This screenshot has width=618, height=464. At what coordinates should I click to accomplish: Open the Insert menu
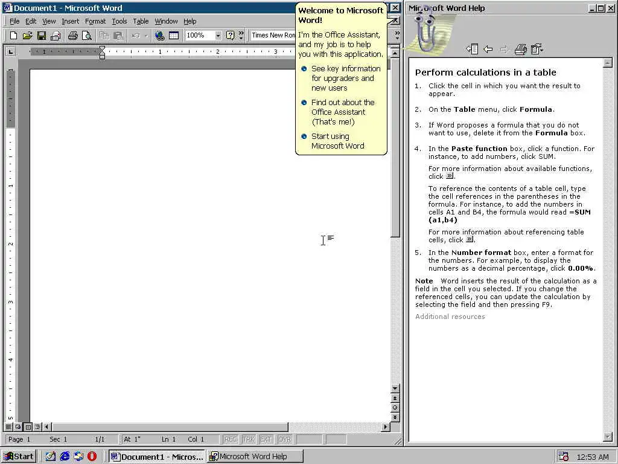70,21
